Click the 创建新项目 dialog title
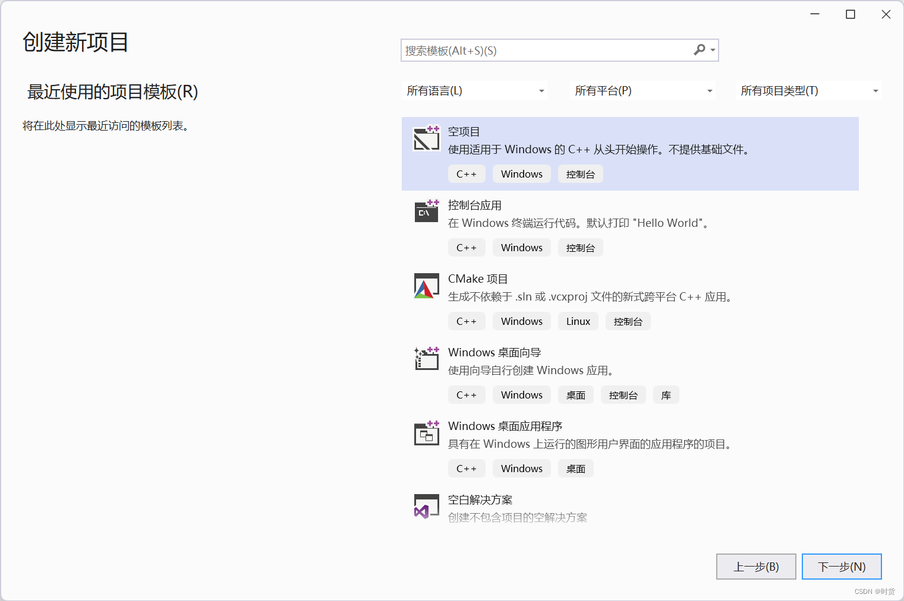904x601 pixels. [75, 42]
